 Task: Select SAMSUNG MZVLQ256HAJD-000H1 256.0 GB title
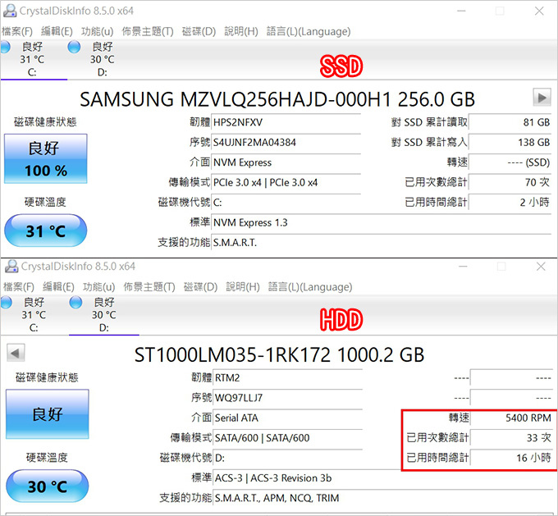(277, 99)
